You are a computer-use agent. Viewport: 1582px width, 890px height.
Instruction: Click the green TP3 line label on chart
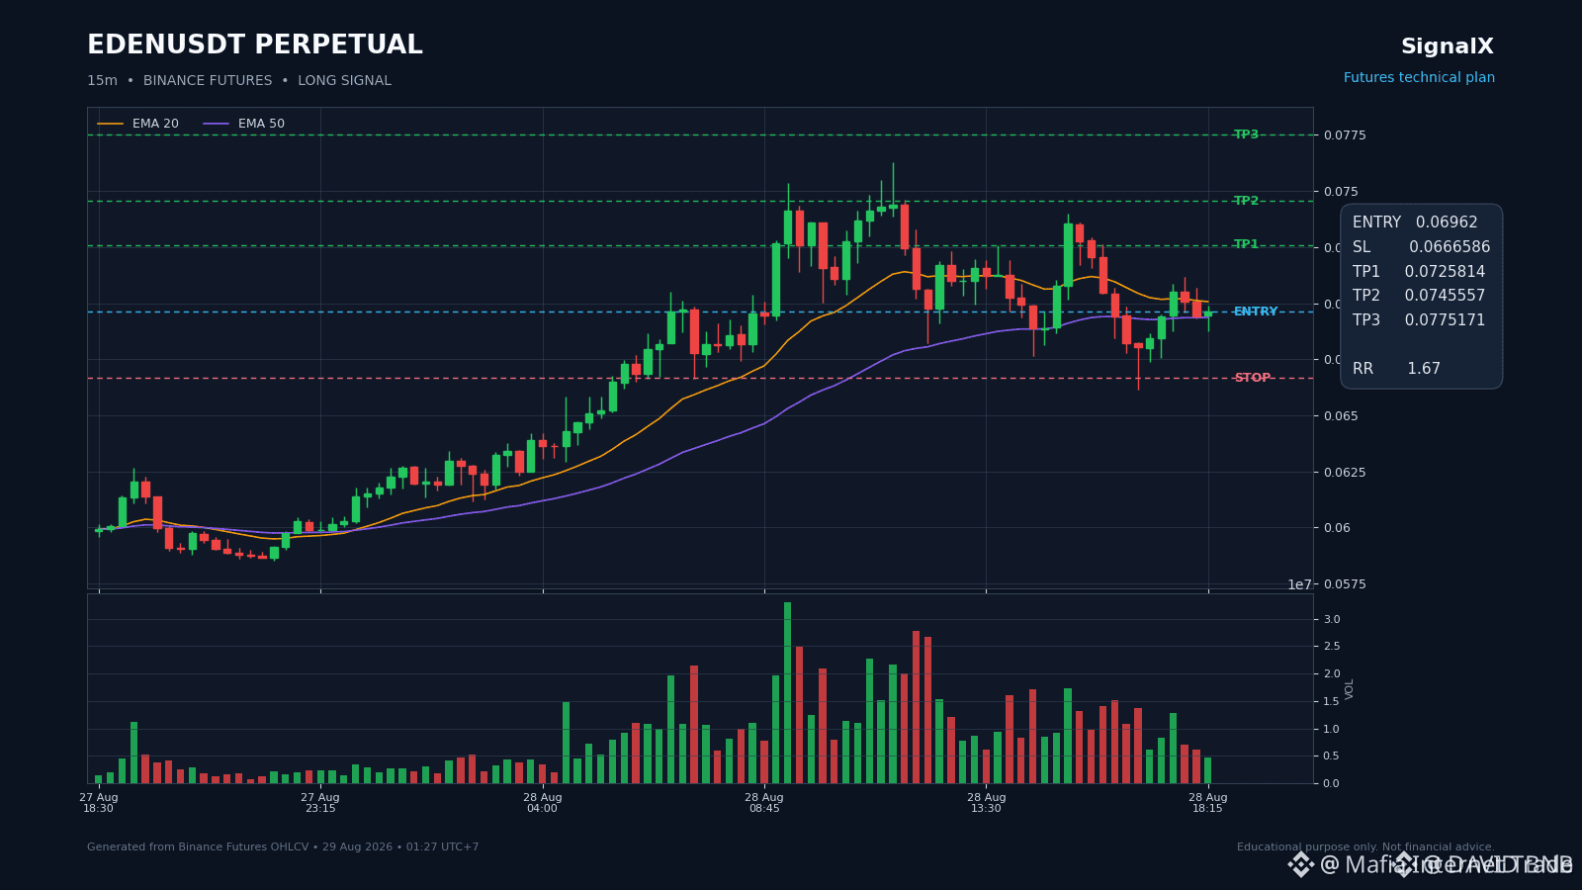1246,134
